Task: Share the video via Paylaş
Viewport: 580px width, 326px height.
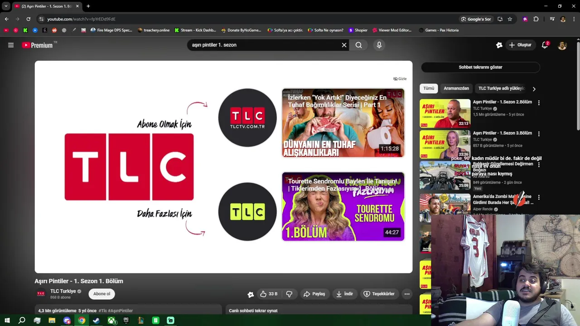Action: tap(314, 294)
